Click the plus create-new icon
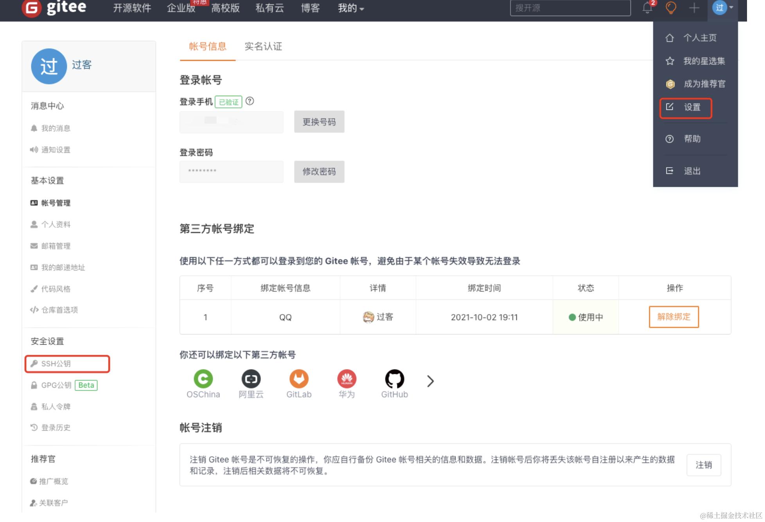765x522 pixels. tap(694, 8)
